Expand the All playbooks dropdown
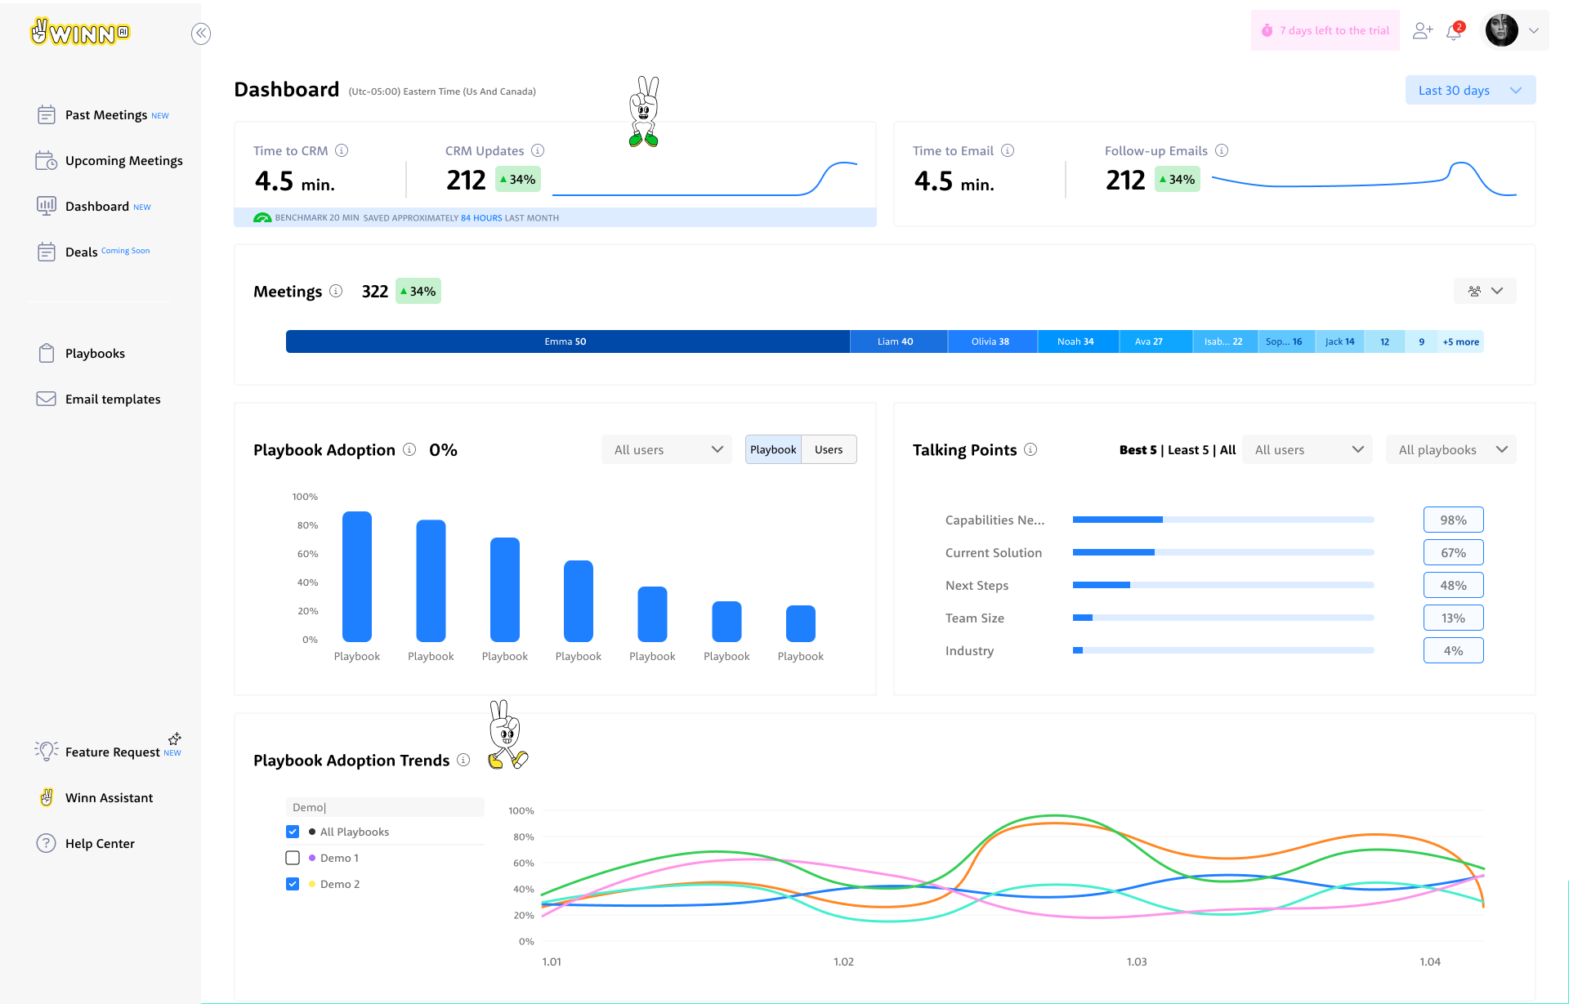The width and height of the screenshot is (1569, 1004). pos(1451,449)
